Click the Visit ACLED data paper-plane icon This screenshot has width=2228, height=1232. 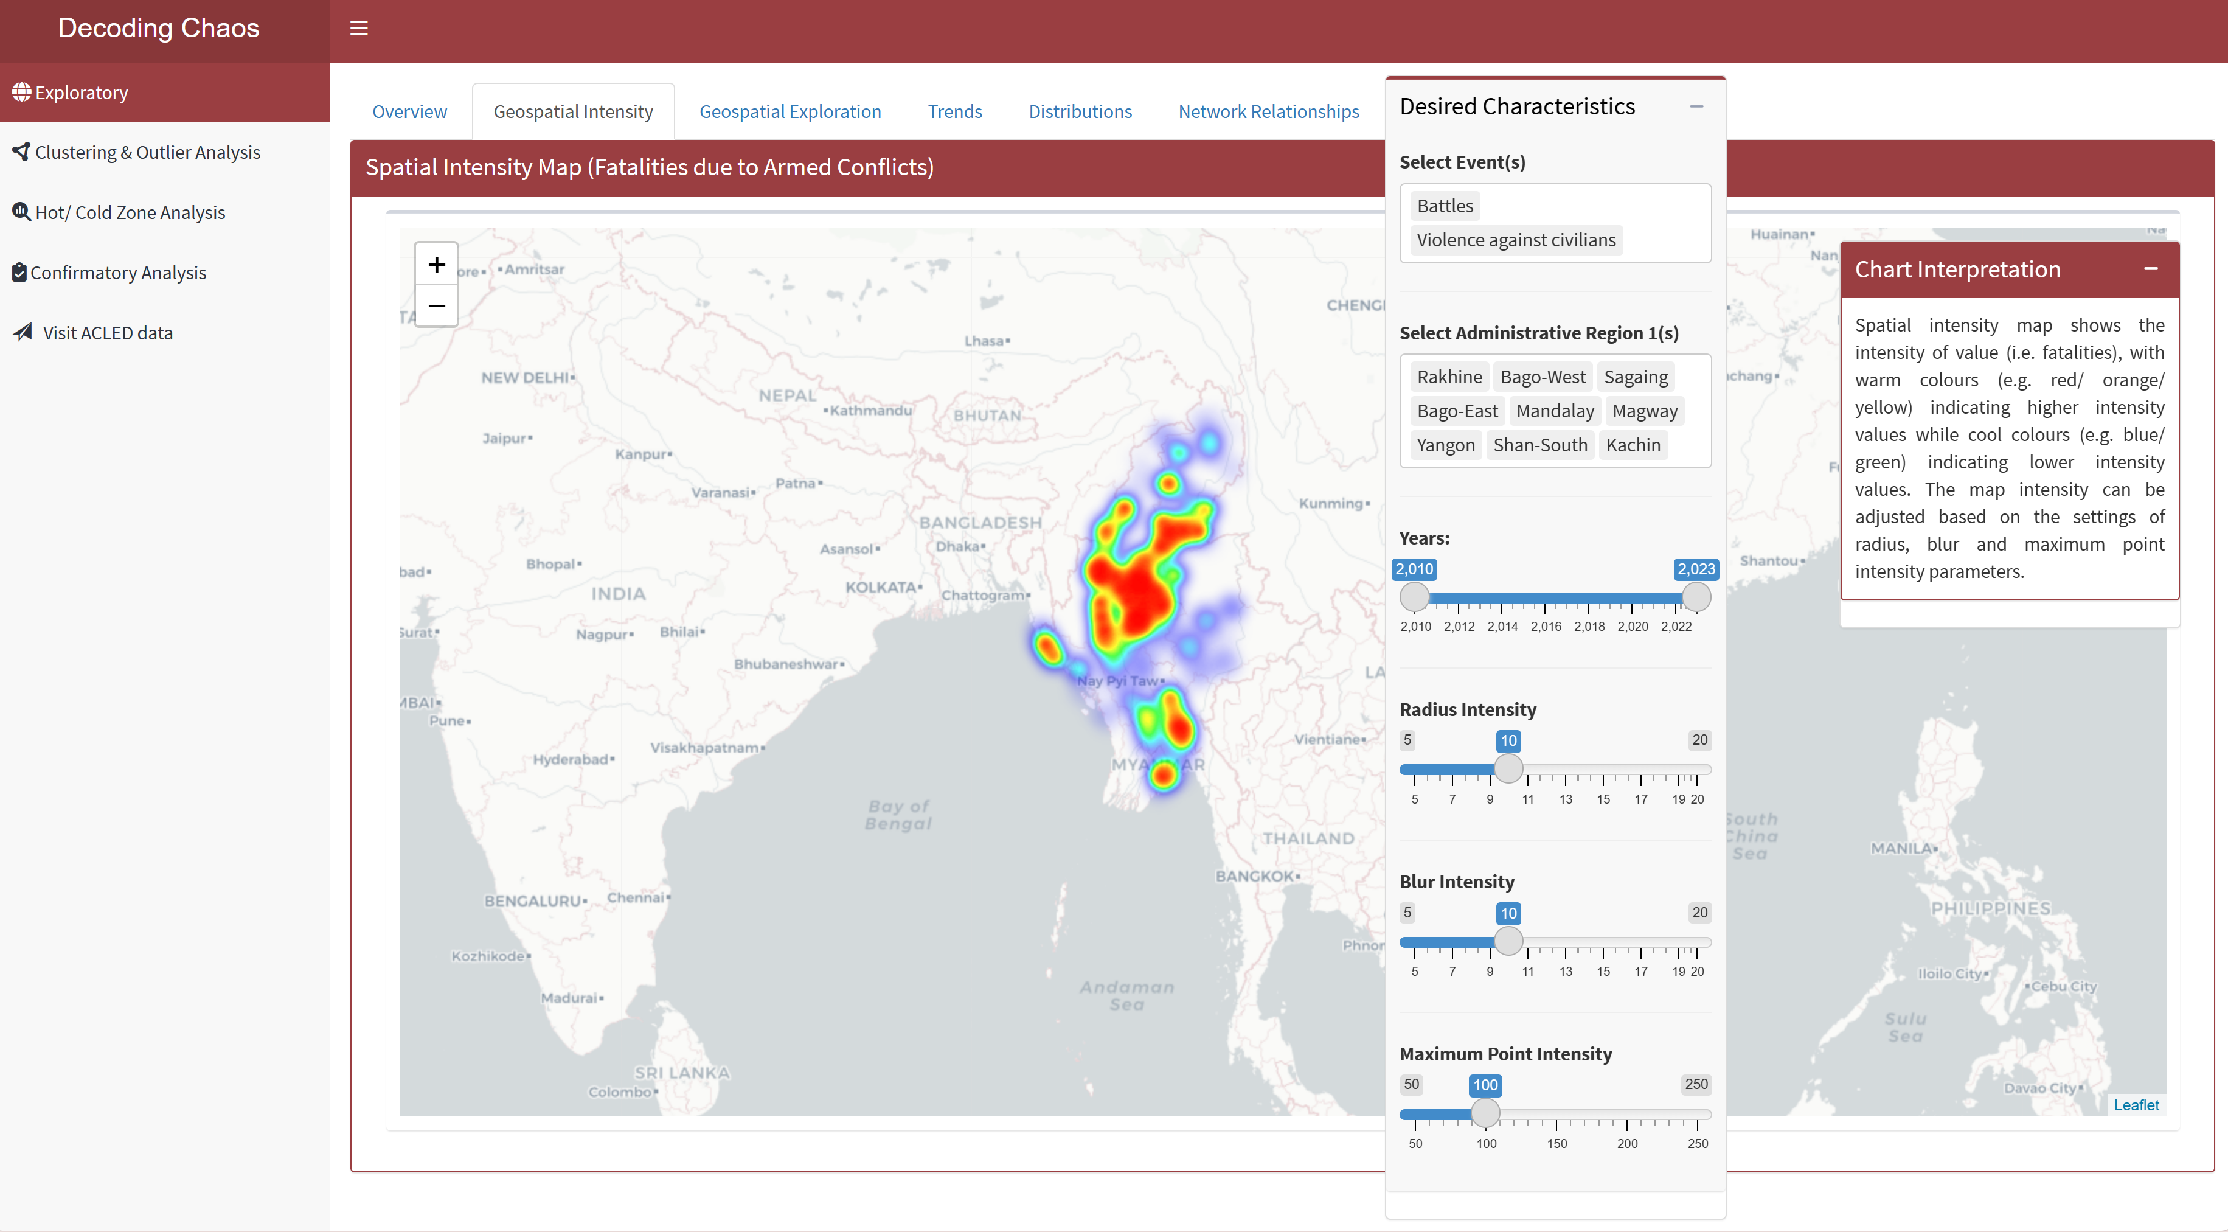click(23, 332)
